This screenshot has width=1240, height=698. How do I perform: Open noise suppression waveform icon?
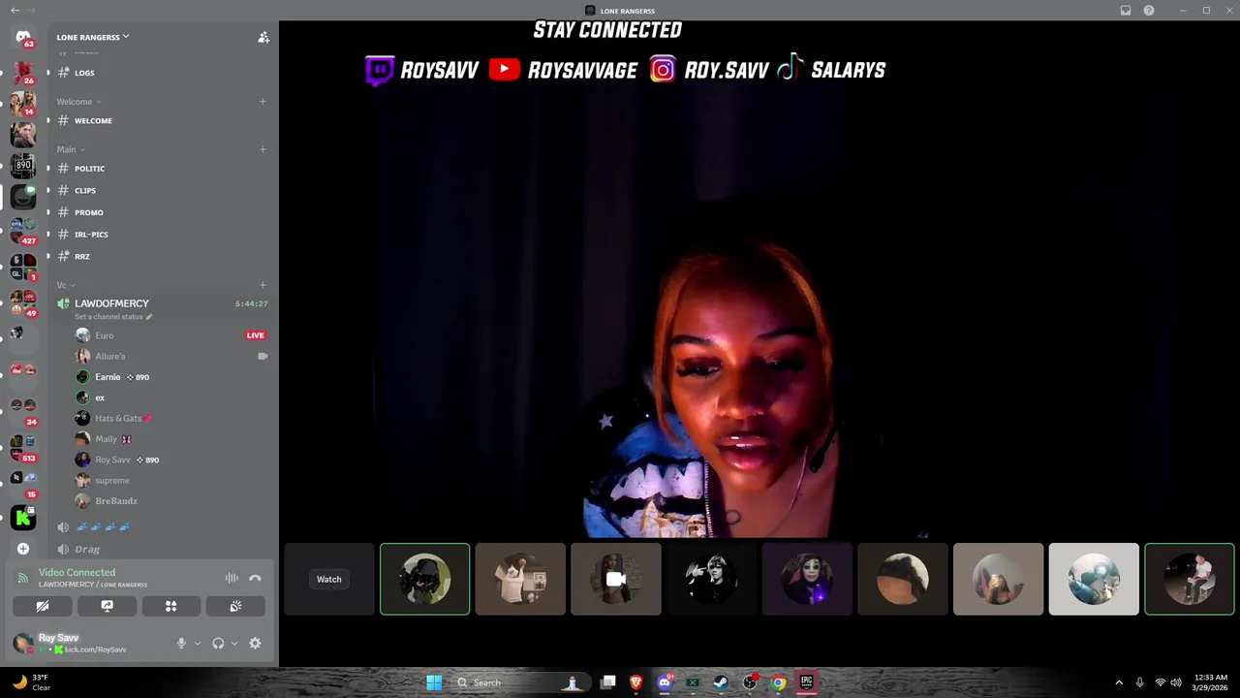tap(232, 578)
